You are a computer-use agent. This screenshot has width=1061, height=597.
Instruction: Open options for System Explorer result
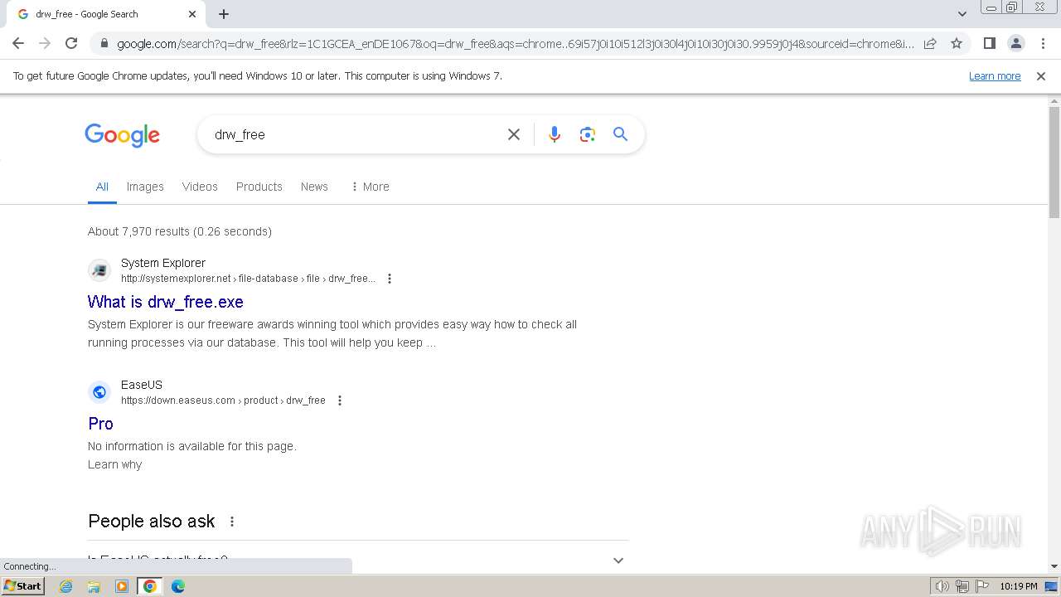click(x=390, y=279)
